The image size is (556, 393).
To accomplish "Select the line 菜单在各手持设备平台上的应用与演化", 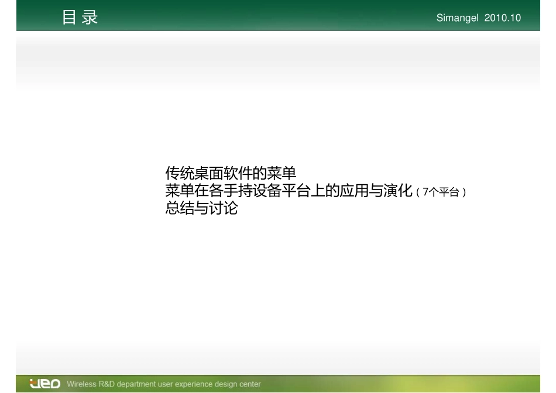I will pyautogui.click(x=289, y=191).
